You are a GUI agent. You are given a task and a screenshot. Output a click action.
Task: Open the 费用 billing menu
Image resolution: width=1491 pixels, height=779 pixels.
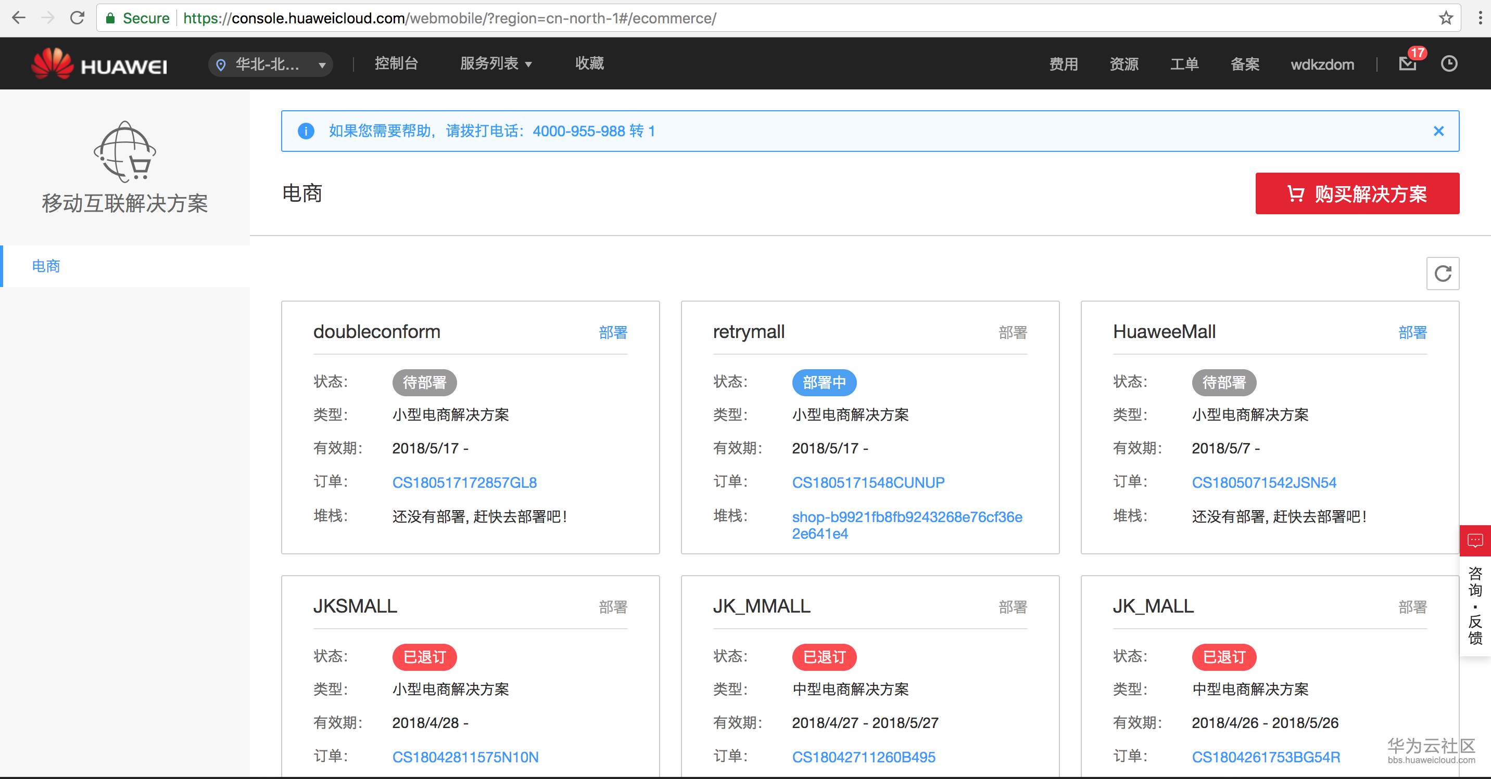point(1063,64)
